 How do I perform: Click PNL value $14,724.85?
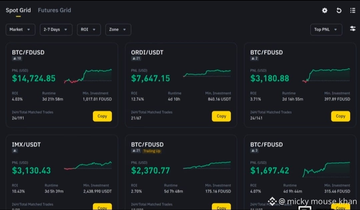point(34,79)
